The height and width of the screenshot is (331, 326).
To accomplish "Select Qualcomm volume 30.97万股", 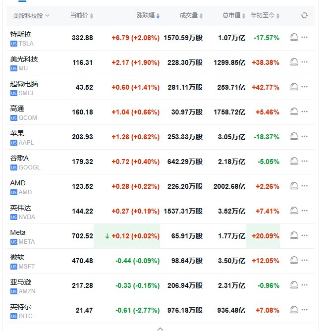I will coord(187,112).
